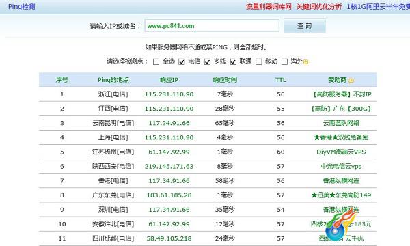
Task: Uncheck the 电信 checkbox
Action: coord(182,61)
